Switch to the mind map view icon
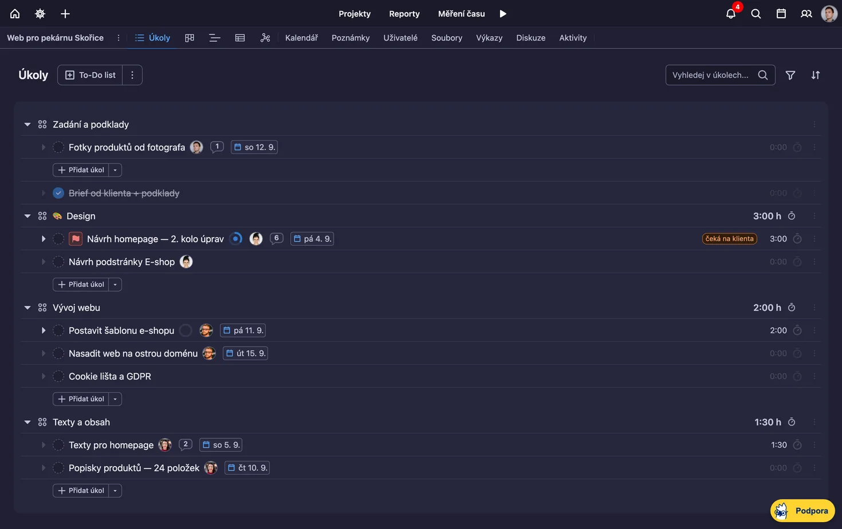Viewport: 842px width, 529px height. pos(265,38)
